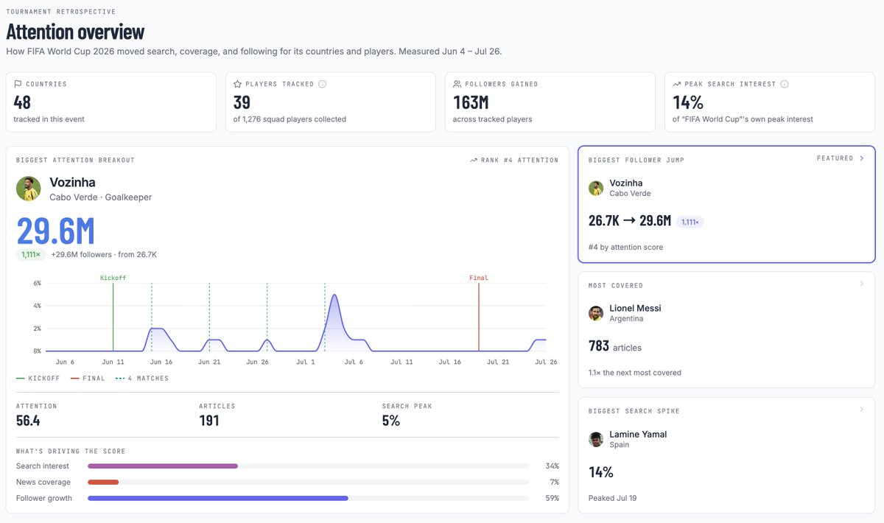Click the Search interest purple bar
Viewport: 884px width, 523px height.
click(163, 466)
